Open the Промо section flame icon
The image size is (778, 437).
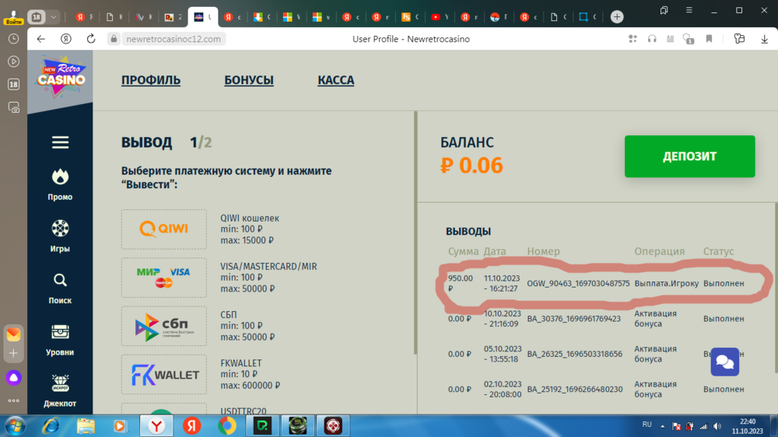pos(60,178)
